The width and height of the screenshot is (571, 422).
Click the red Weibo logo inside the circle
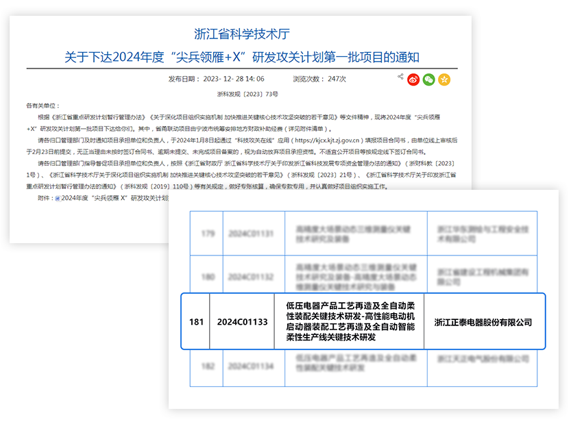click(413, 79)
